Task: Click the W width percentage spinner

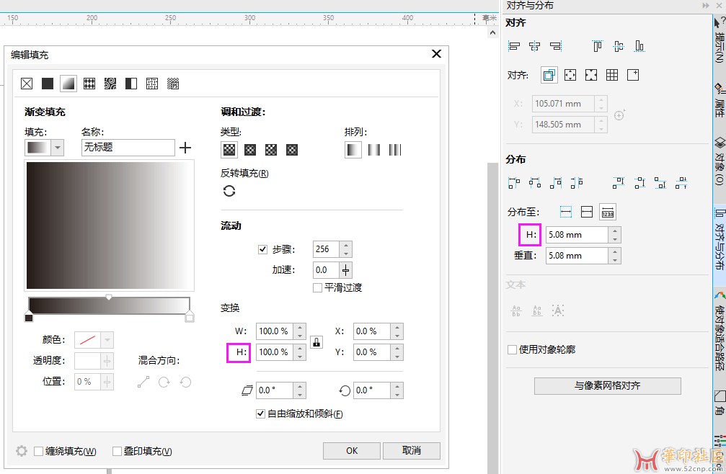Action: point(300,331)
